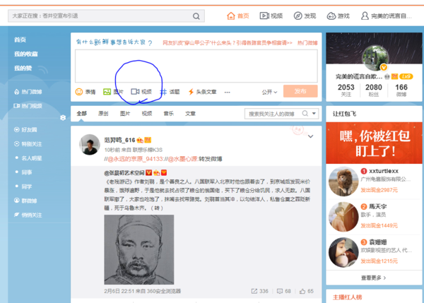Expand the post options chevron on the feed post

310,135
